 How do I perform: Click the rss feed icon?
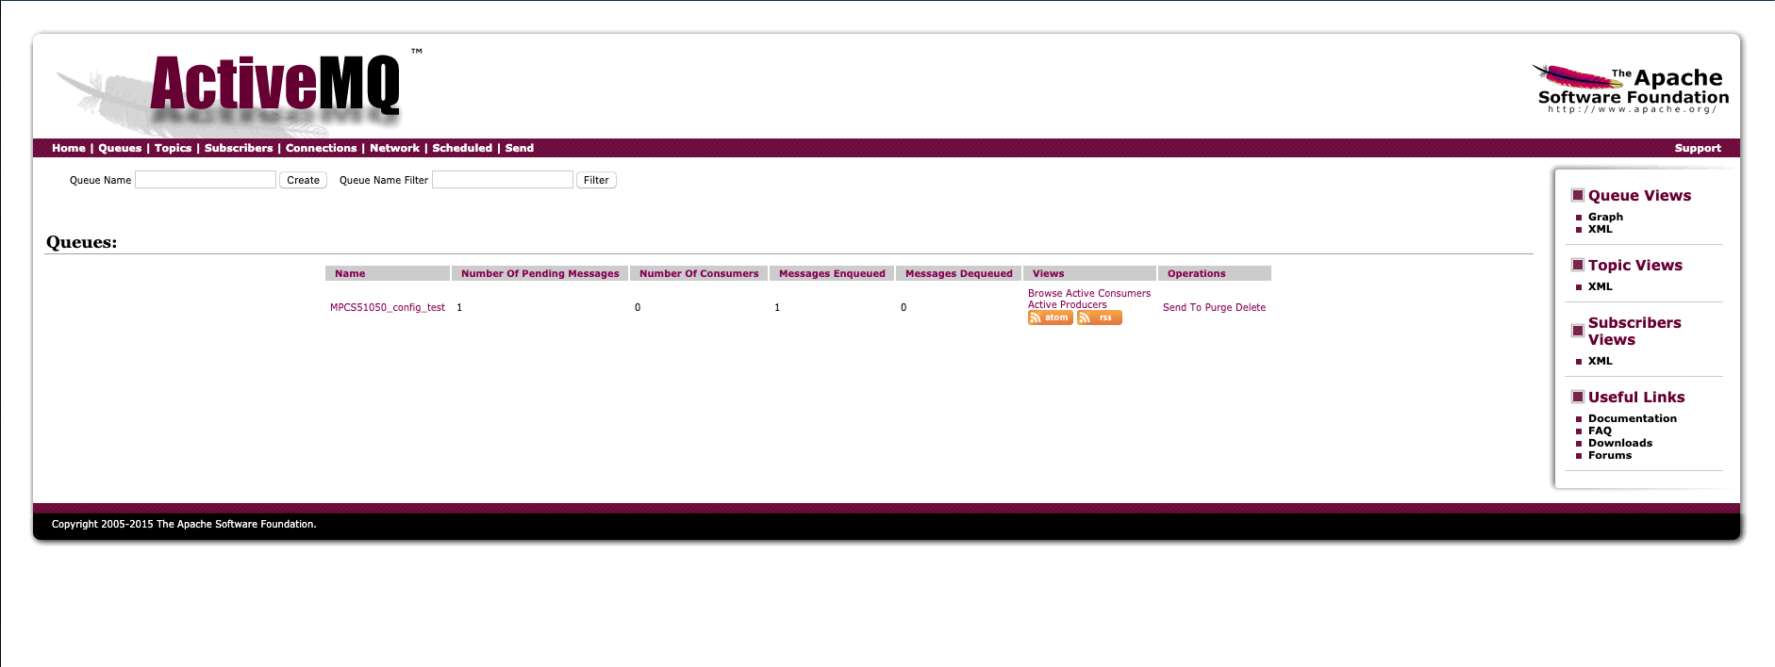click(1099, 318)
